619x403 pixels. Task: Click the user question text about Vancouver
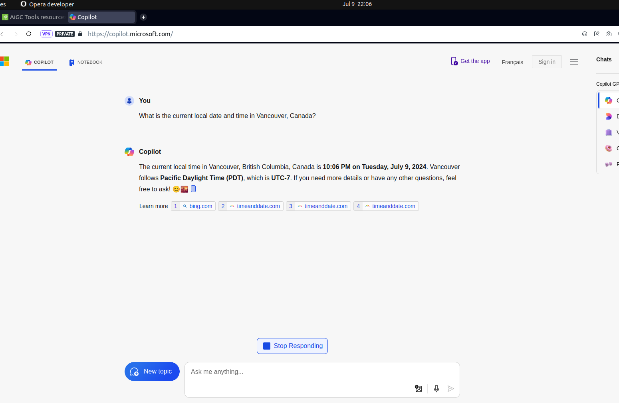[x=227, y=116]
